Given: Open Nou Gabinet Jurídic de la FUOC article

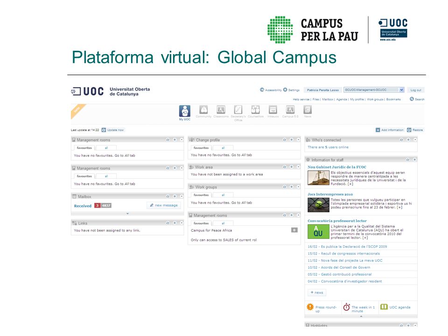Looking at the screenshot, I should pyautogui.click(x=337, y=167).
